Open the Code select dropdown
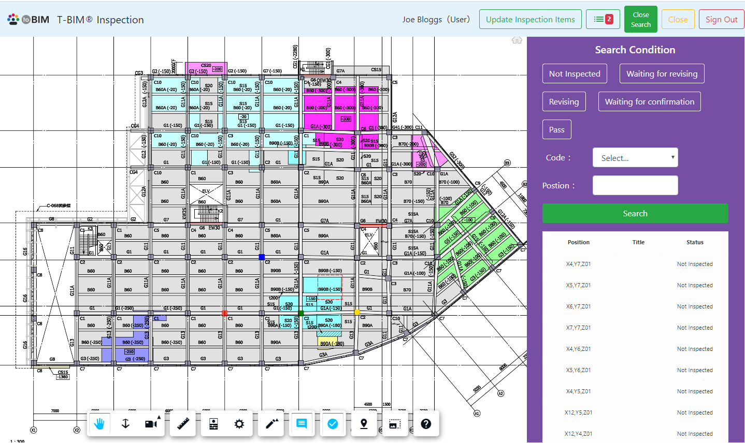745x443 pixels. click(x=635, y=158)
